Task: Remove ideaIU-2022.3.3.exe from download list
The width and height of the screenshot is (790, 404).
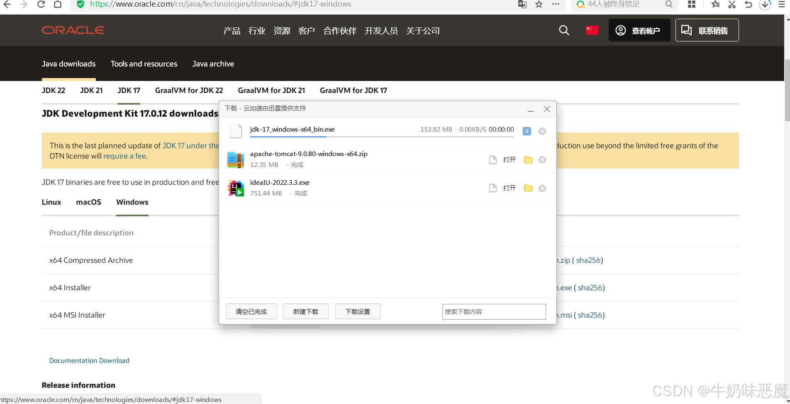Action: (542, 189)
